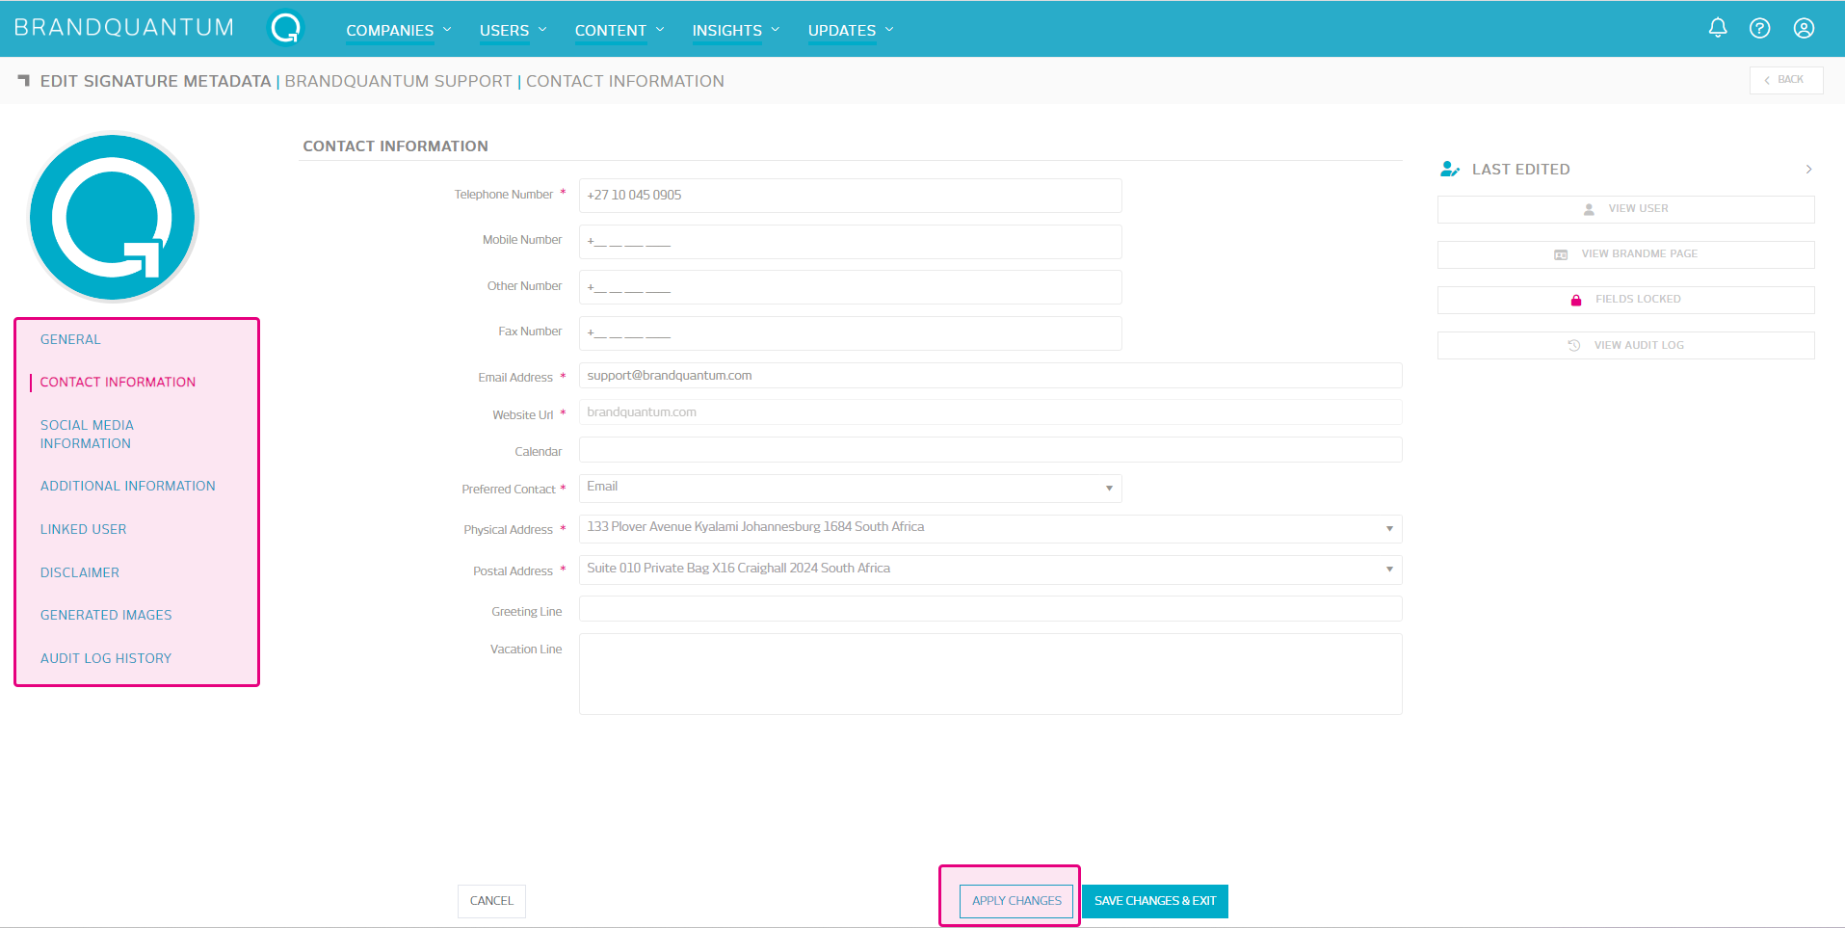Click the BrandQuantum Q logo in header
Screen dimensions: 1845x928
click(285, 28)
